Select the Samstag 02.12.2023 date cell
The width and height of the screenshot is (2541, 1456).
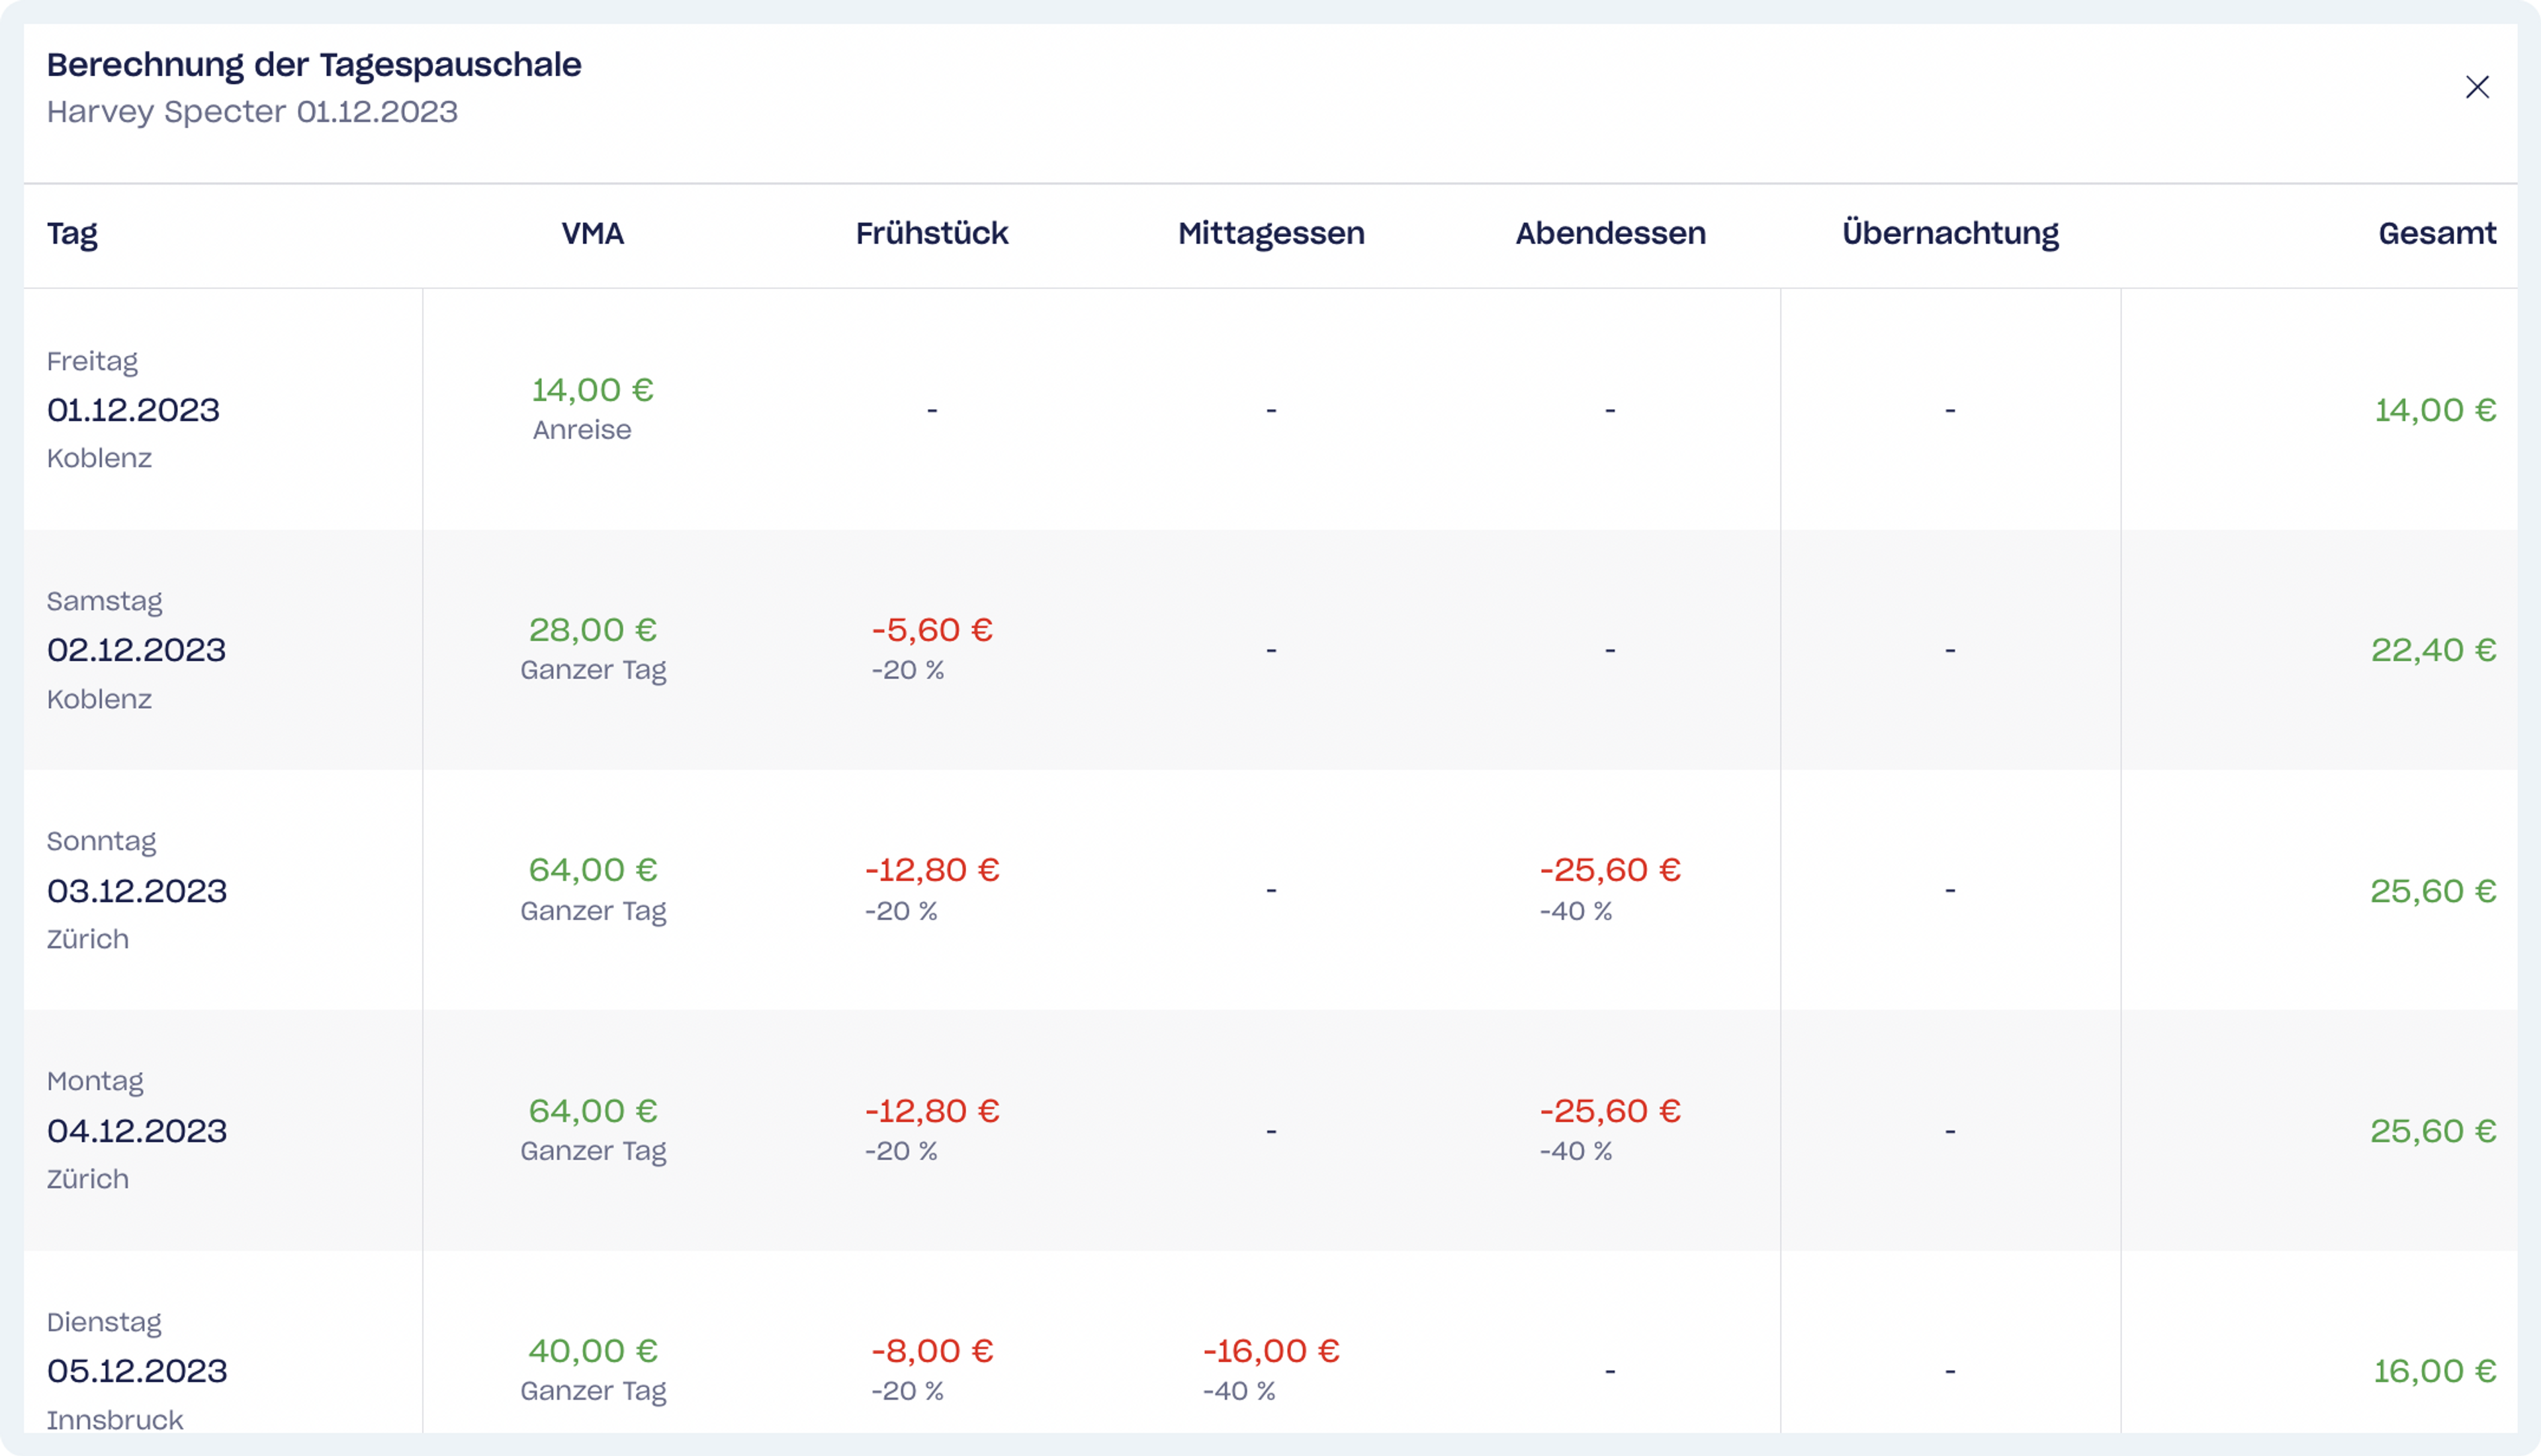(136, 650)
